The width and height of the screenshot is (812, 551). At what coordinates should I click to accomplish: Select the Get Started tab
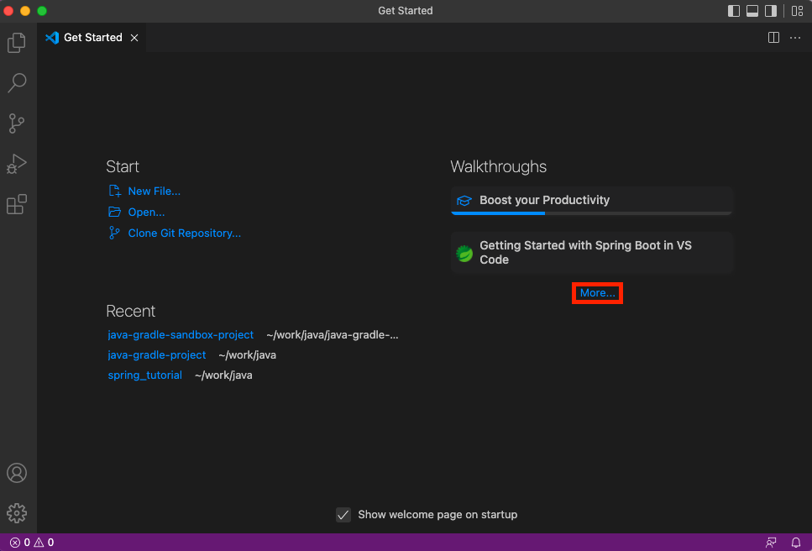(x=92, y=37)
